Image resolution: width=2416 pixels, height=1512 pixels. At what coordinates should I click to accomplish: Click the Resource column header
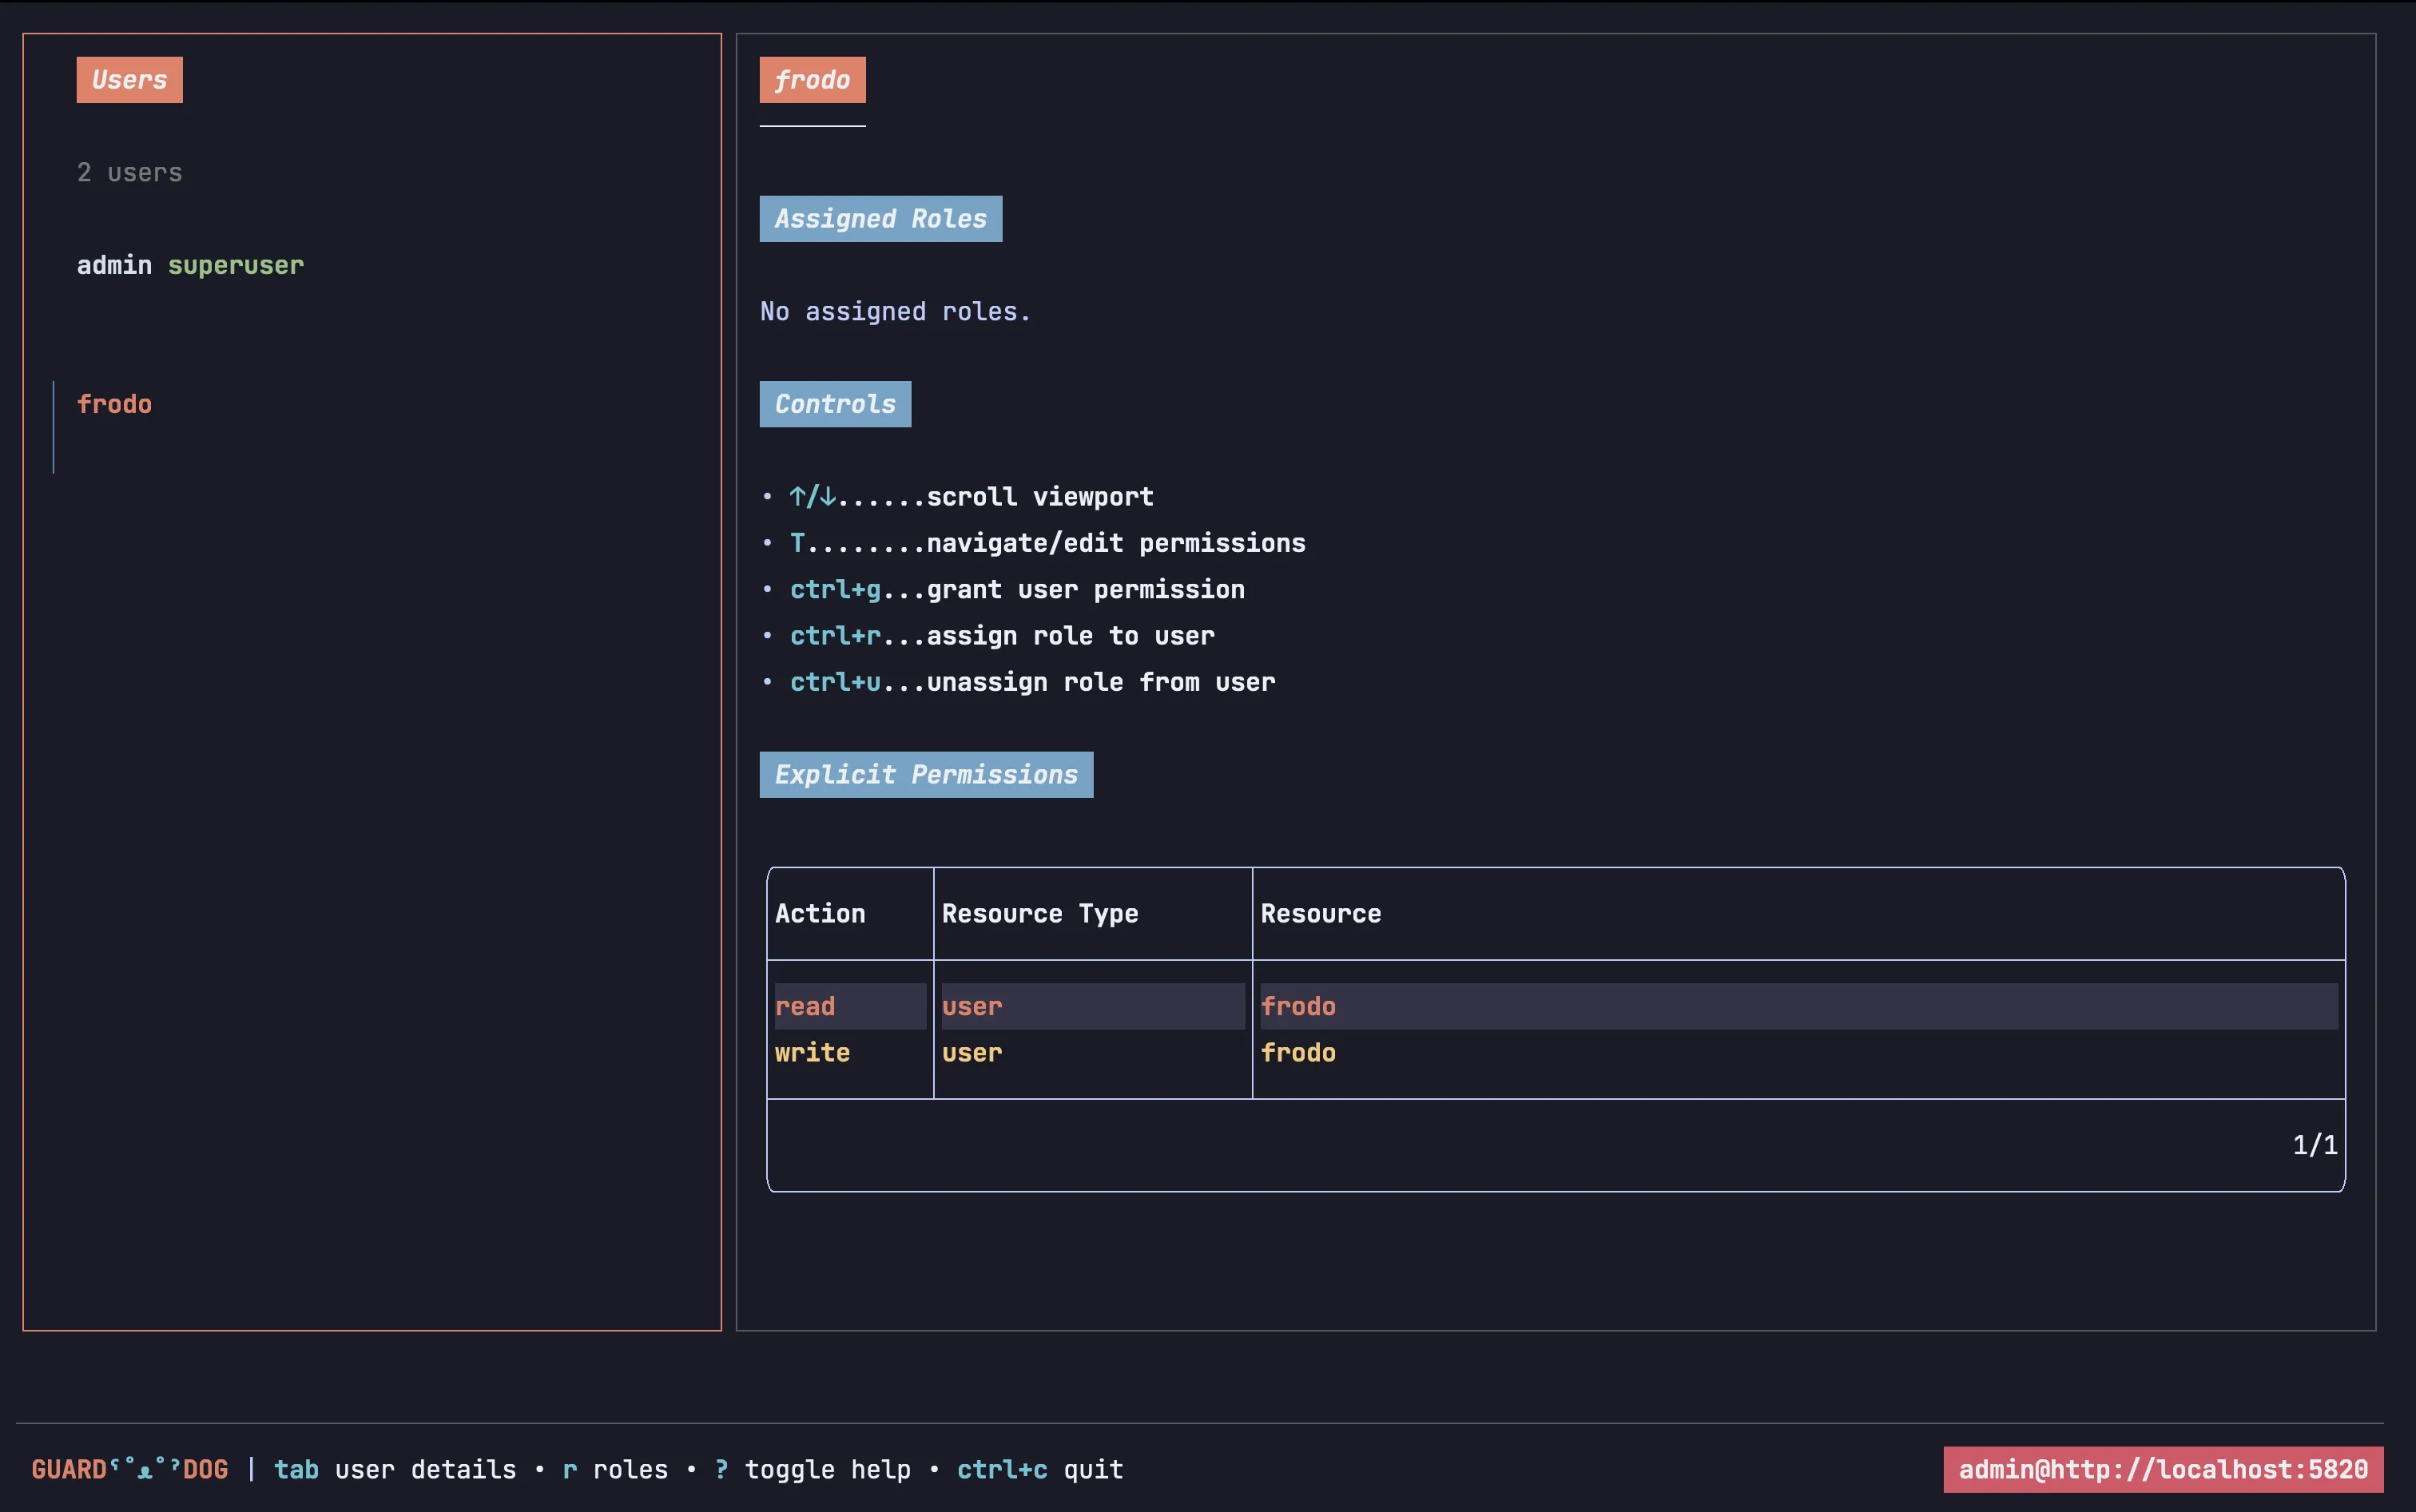coord(1320,913)
